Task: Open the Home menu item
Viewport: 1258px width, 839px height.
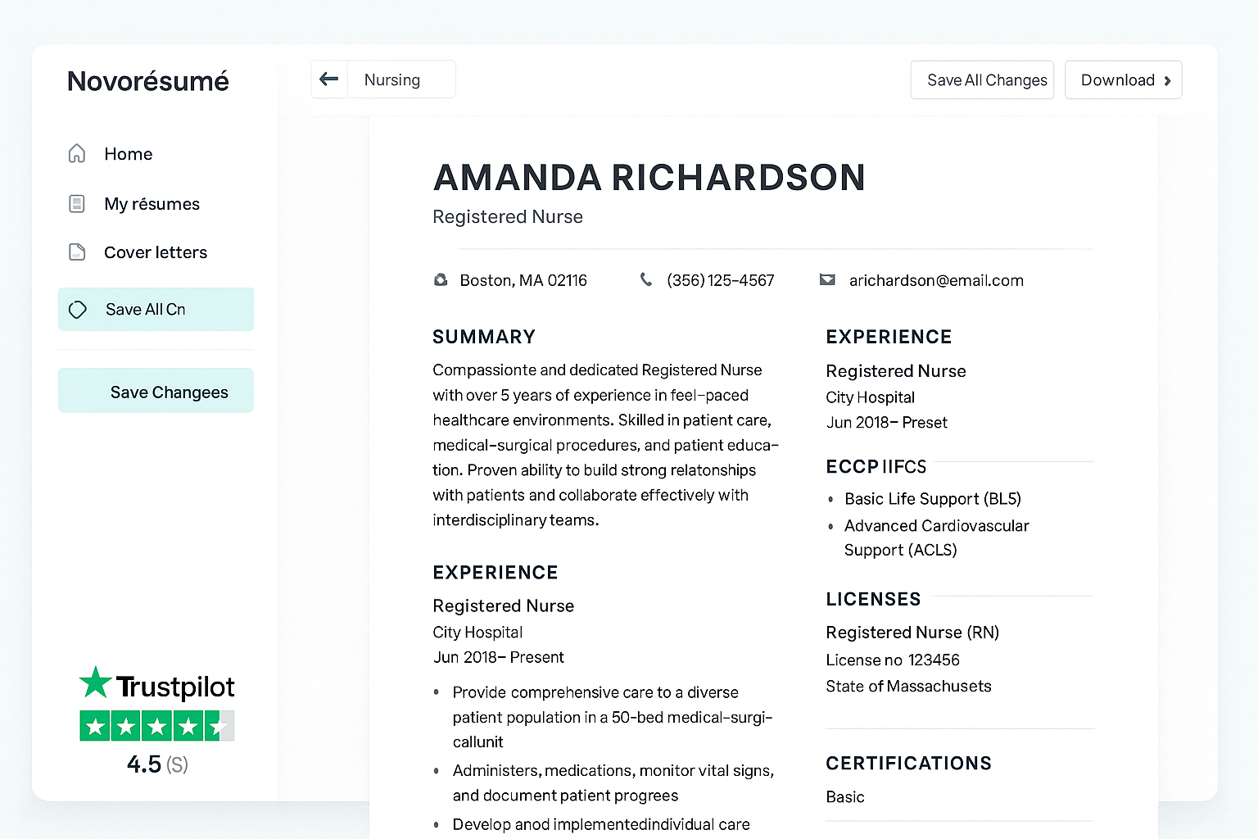Action: point(129,154)
